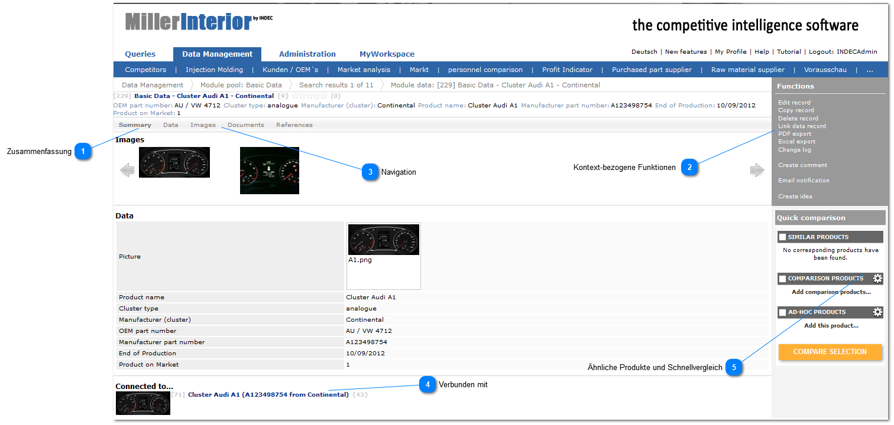This screenshot has width=894, height=425.
Task: Click Copy record function
Action: click(x=796, y=110)
